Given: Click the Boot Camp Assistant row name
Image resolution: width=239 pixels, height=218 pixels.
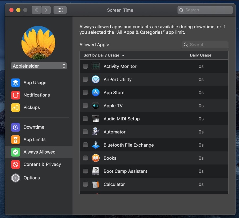Looking at the screenshot, I should [125, 171].
